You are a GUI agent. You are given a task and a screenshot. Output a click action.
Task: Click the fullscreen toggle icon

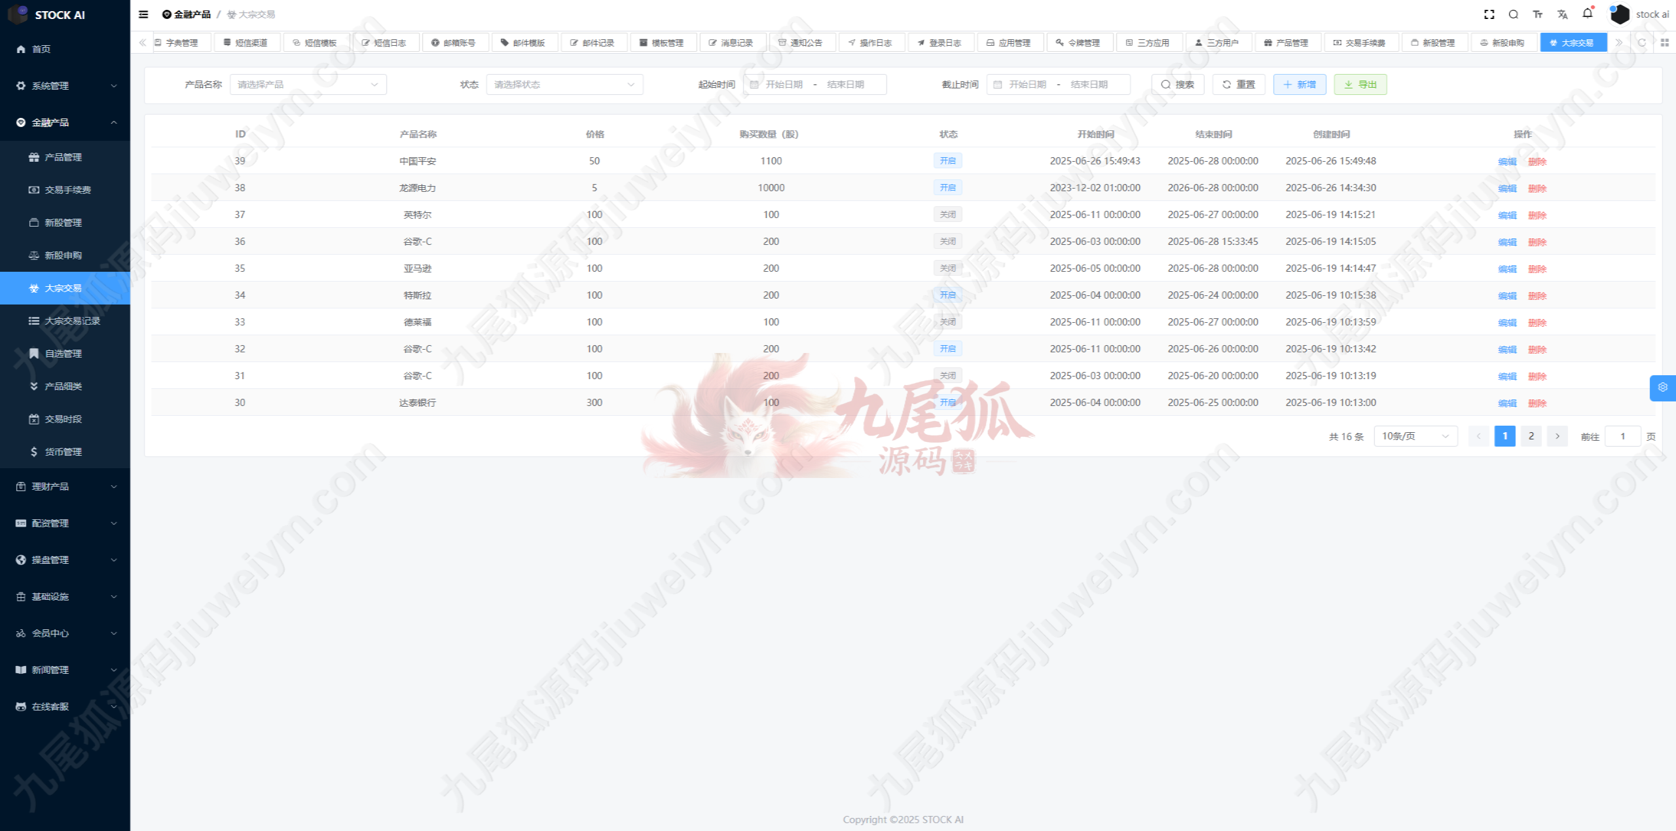pyautogui.click(x=1489, y=14)
